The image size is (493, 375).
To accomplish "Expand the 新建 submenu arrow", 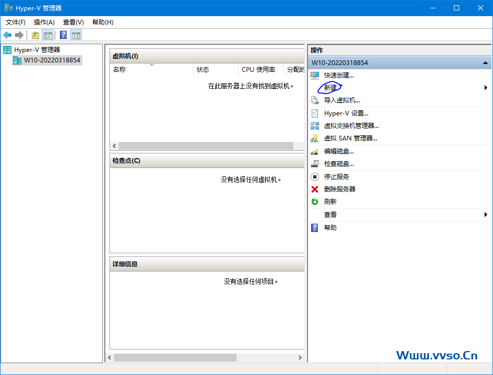I will 486,87.
